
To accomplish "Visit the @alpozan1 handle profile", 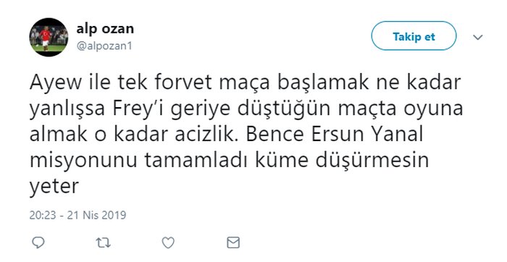I will coord(104,46).
